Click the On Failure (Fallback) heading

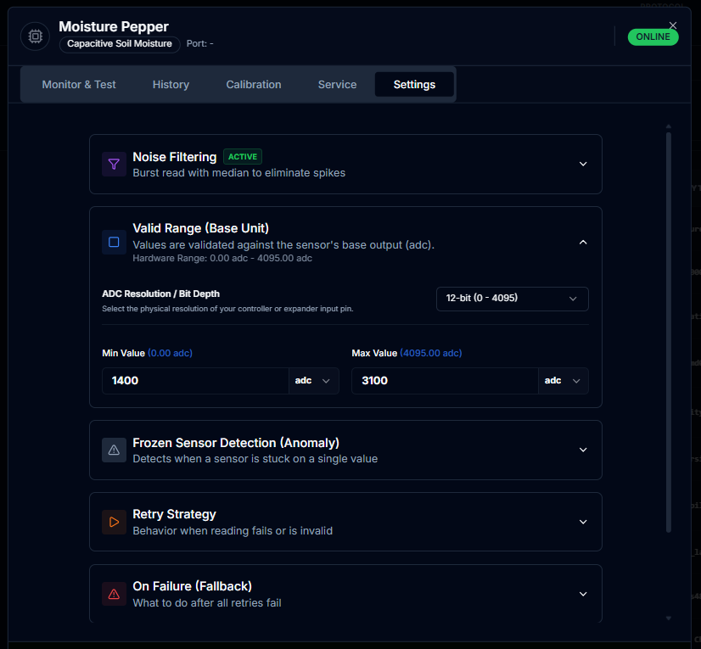click(x=193, y=586)
